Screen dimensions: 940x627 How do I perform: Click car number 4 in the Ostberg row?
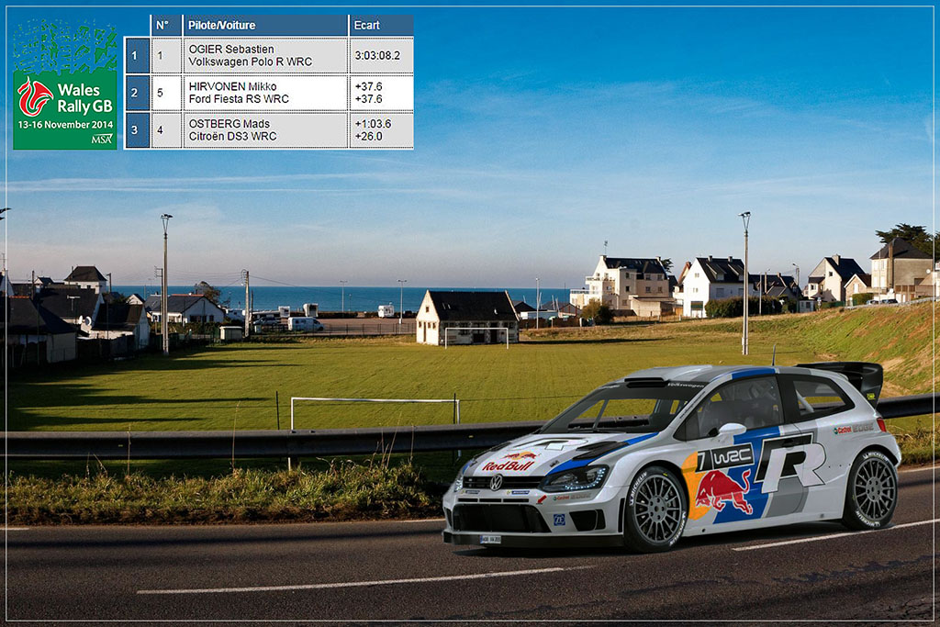160,130
